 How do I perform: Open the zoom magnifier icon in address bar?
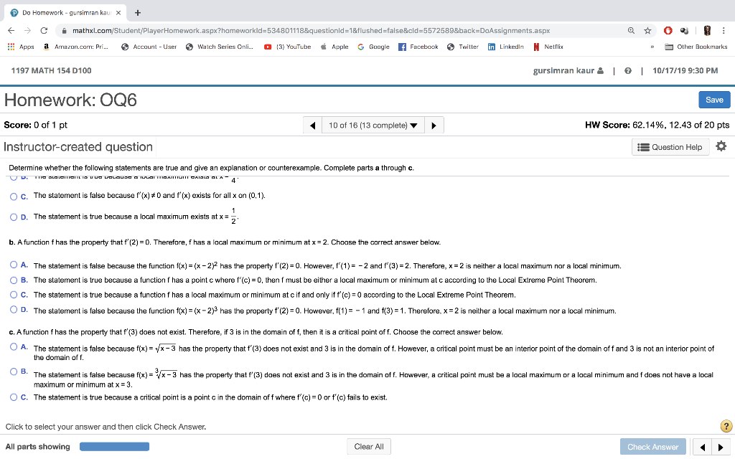coord(632,30)
